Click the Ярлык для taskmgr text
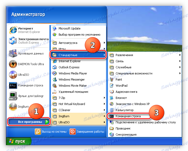The image size is (188, 151). click(31, 96)
